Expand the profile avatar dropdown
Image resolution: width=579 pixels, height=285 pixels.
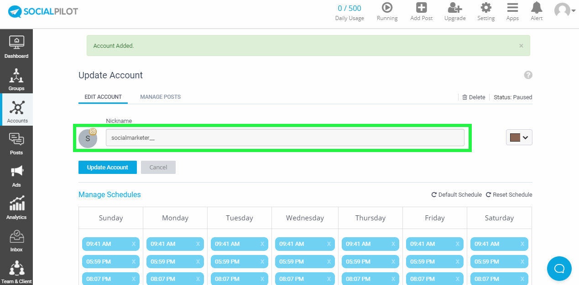563,10
